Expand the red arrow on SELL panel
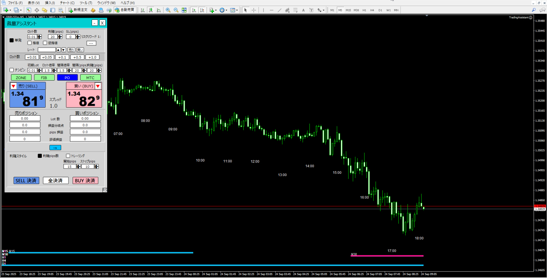The height and width of the screenshot is (278, 547). point(14,86)
